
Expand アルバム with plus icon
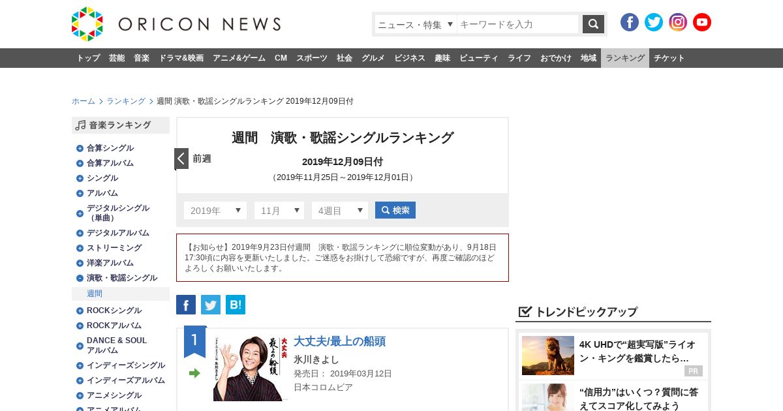coord(80,193)
